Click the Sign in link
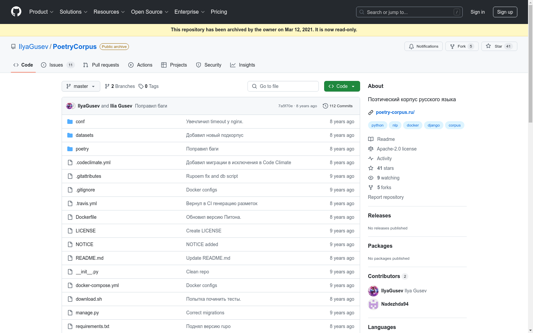The width and height of the screenshot is (533, 333). [x=478, y=12]
